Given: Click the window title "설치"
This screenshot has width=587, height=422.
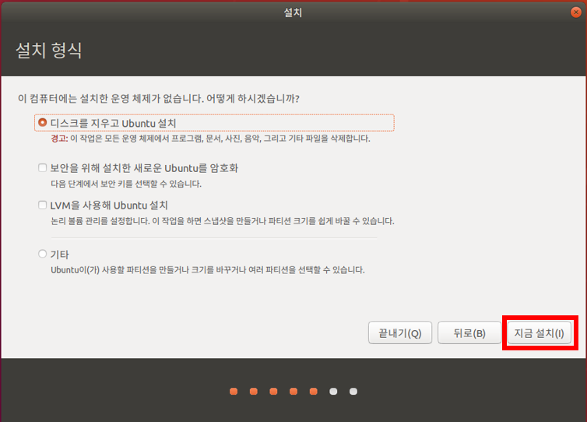Looking at the screenshot, I should tap(293, 12).
